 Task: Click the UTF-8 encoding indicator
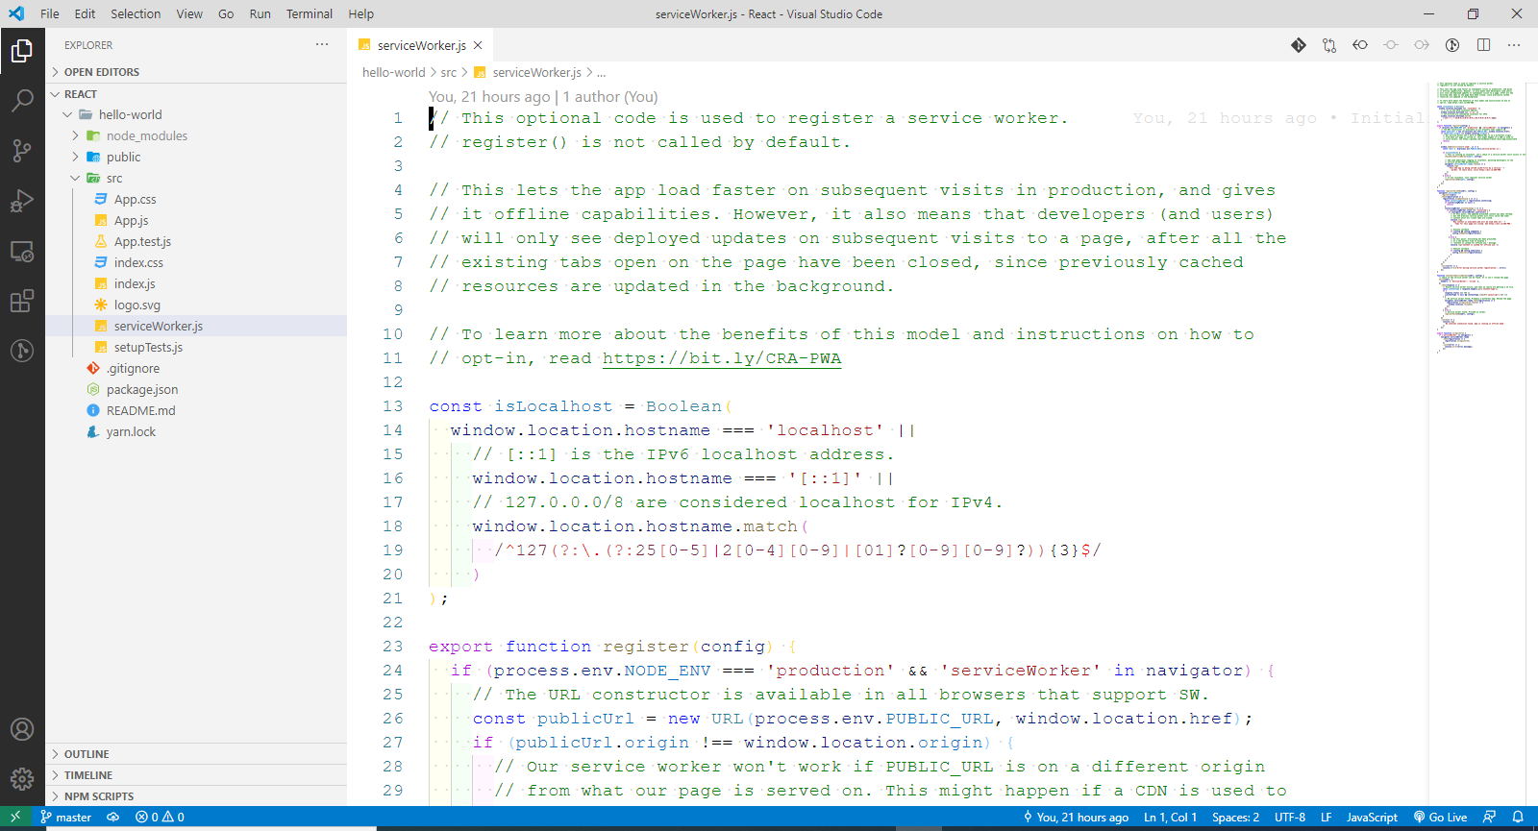1290,818
